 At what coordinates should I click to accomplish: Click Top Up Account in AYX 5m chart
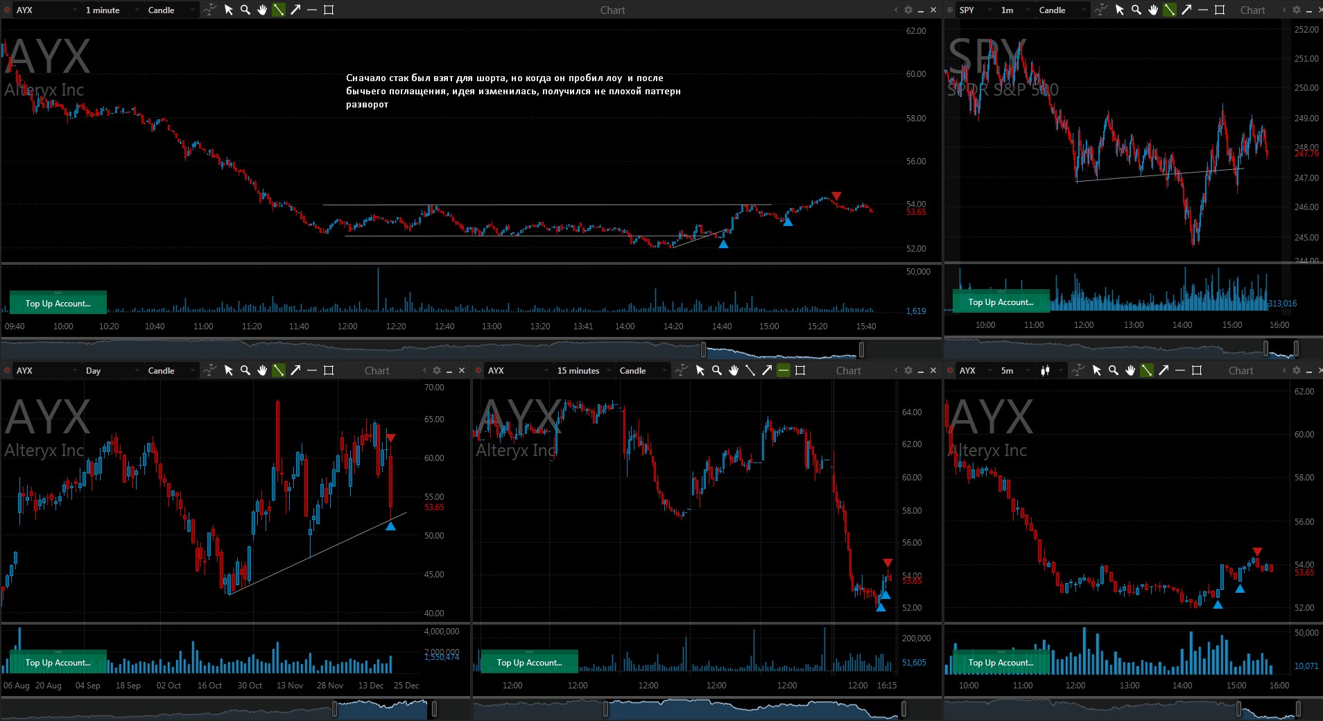click(x=1001, y=662)
